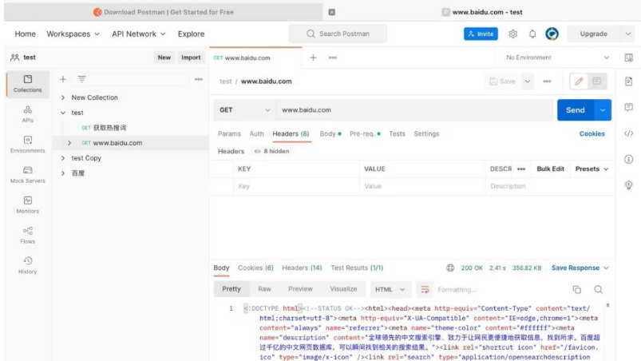This screenshot has width=641, height=361.
Task: Open the Cookies link
Action: coord(592,133)
